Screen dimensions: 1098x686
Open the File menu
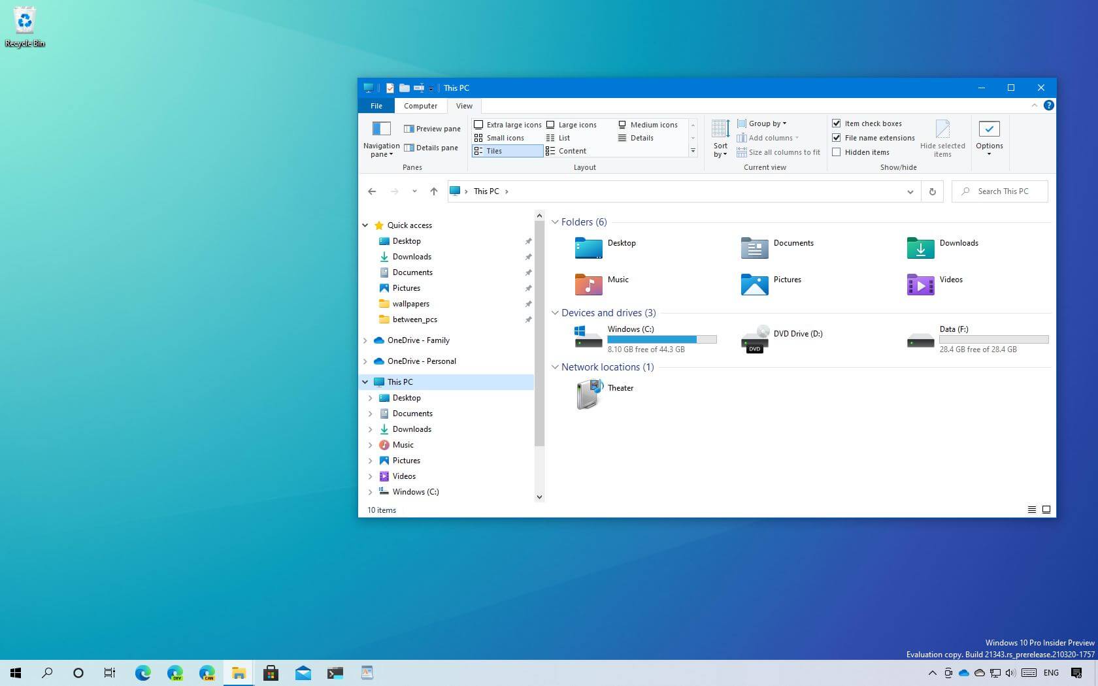pyautogui.click(x=376, y=105)
